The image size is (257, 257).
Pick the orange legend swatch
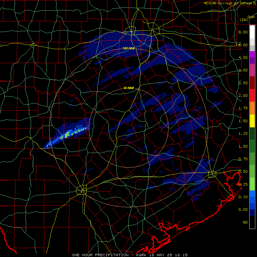click(x=252, y=108)
